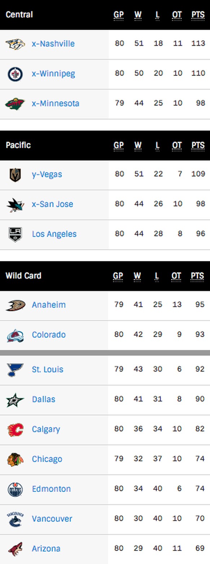The height and width of the screenshot is (564, 210).
Task: Click the Anaheim Ducks logo
Action: click(15, 305)
